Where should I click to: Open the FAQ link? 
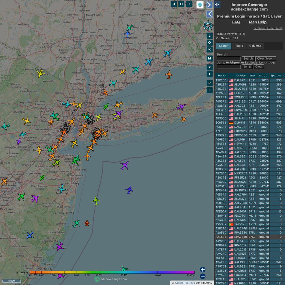pos(236,22)
